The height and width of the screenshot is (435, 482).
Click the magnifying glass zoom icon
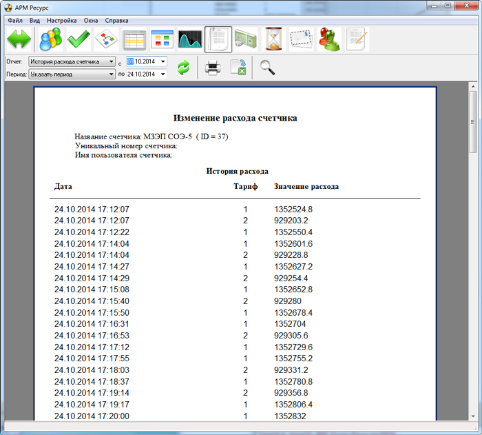tap(267, 68)
